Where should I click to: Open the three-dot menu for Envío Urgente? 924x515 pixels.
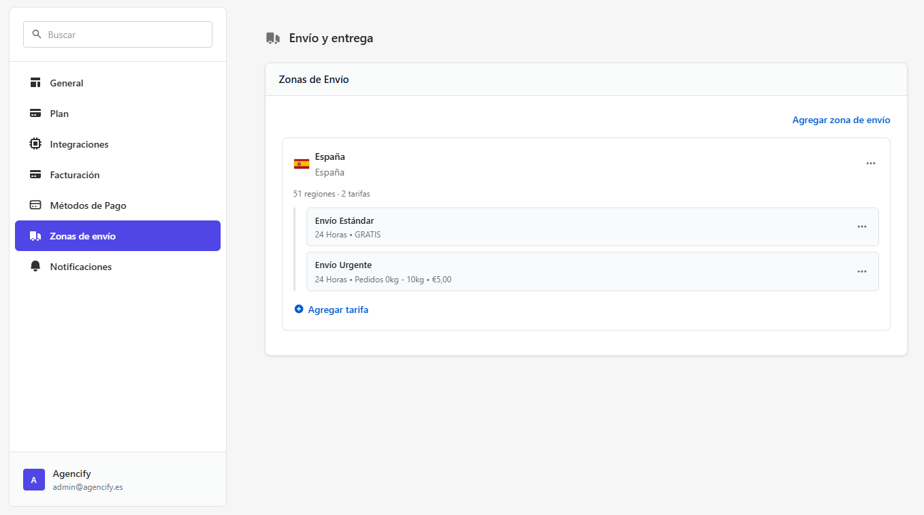click(x=862, y=271)
